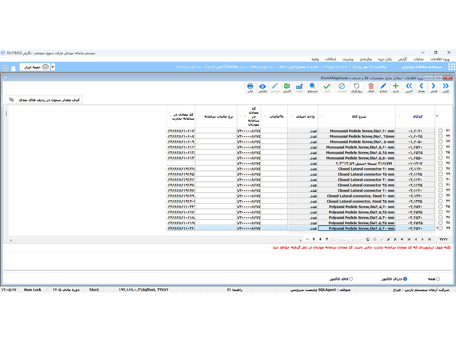Open the کدکالا column filter dropdown

coord(399,116)
